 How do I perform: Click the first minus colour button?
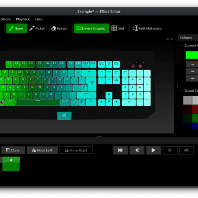192,64
